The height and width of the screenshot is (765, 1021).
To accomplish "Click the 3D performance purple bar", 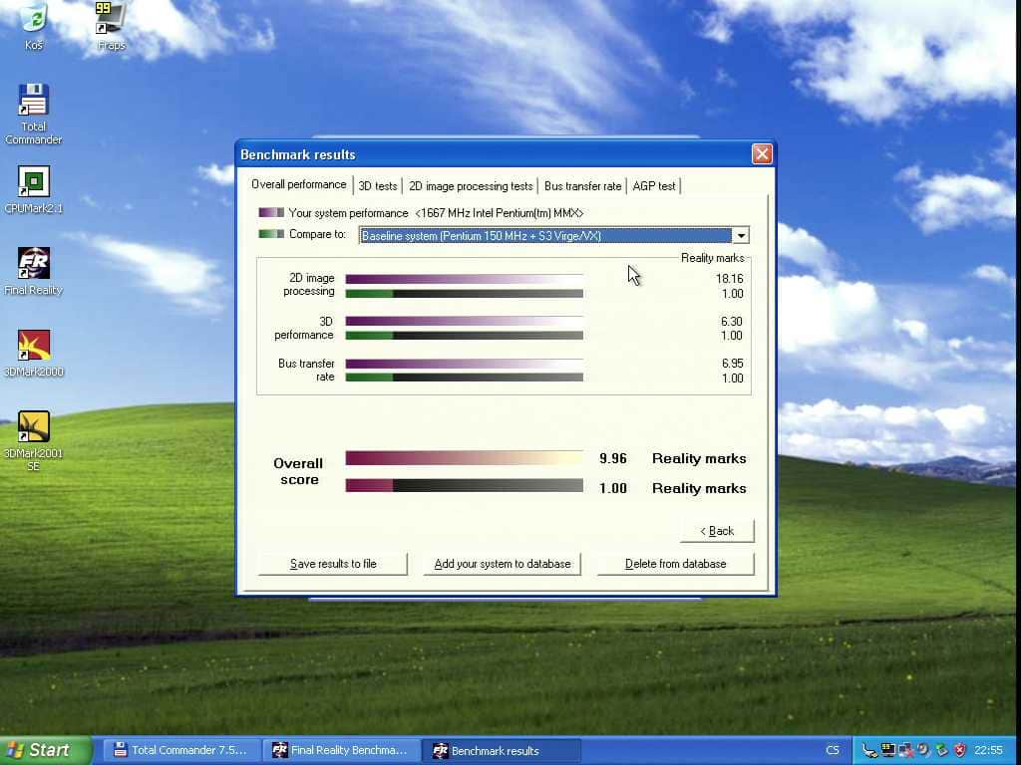I will click(465, 322).
